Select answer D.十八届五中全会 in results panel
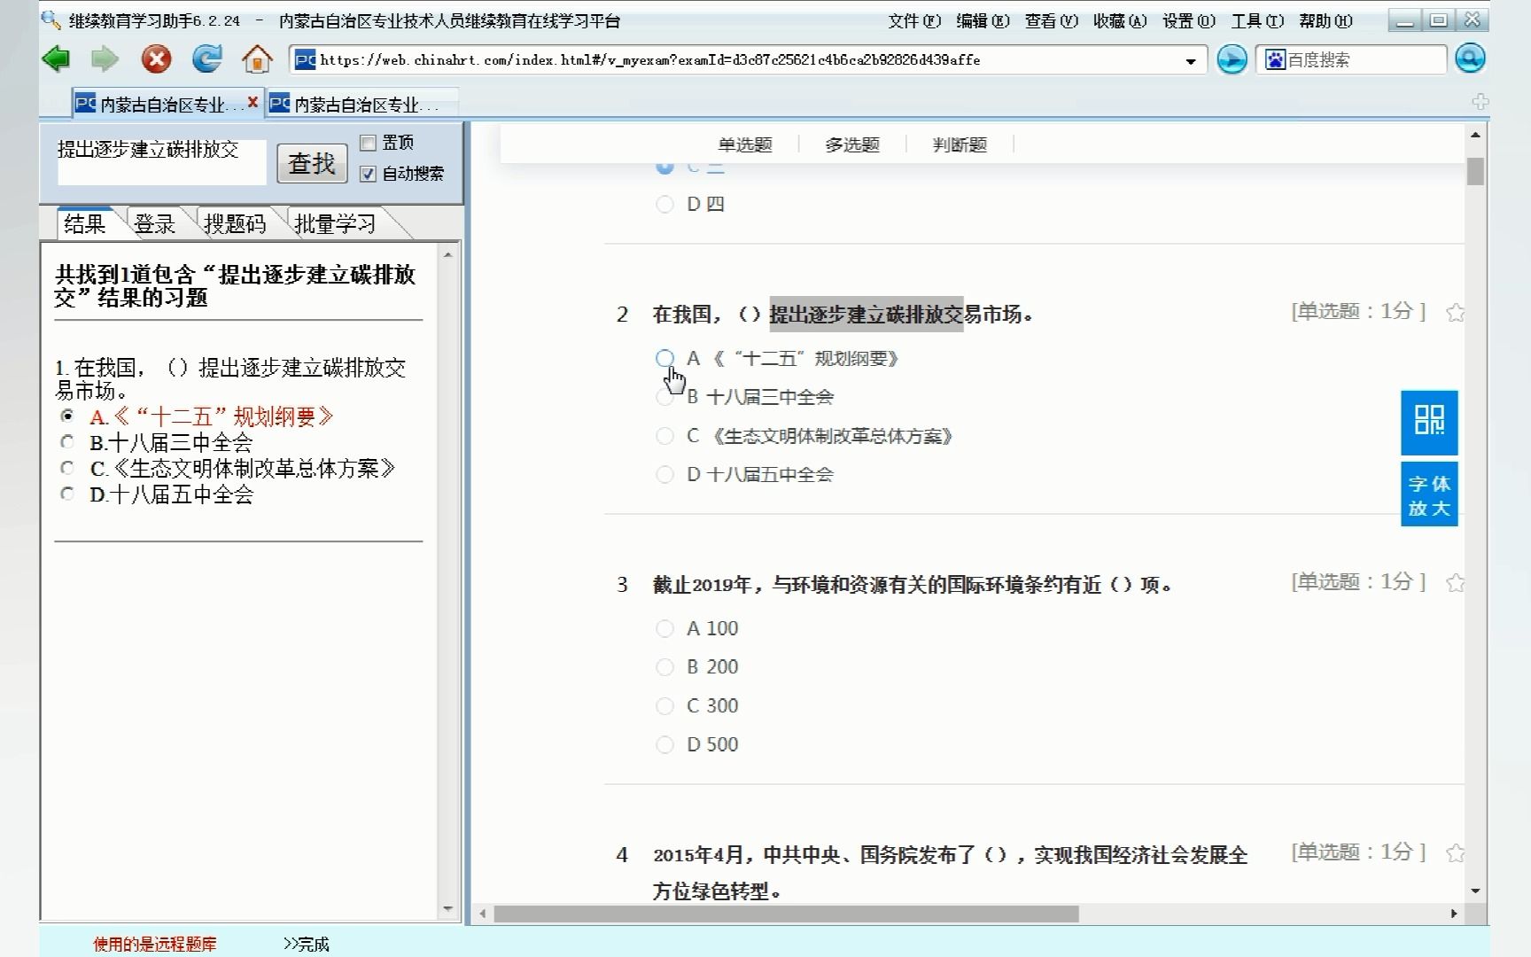 click(67, 494)
